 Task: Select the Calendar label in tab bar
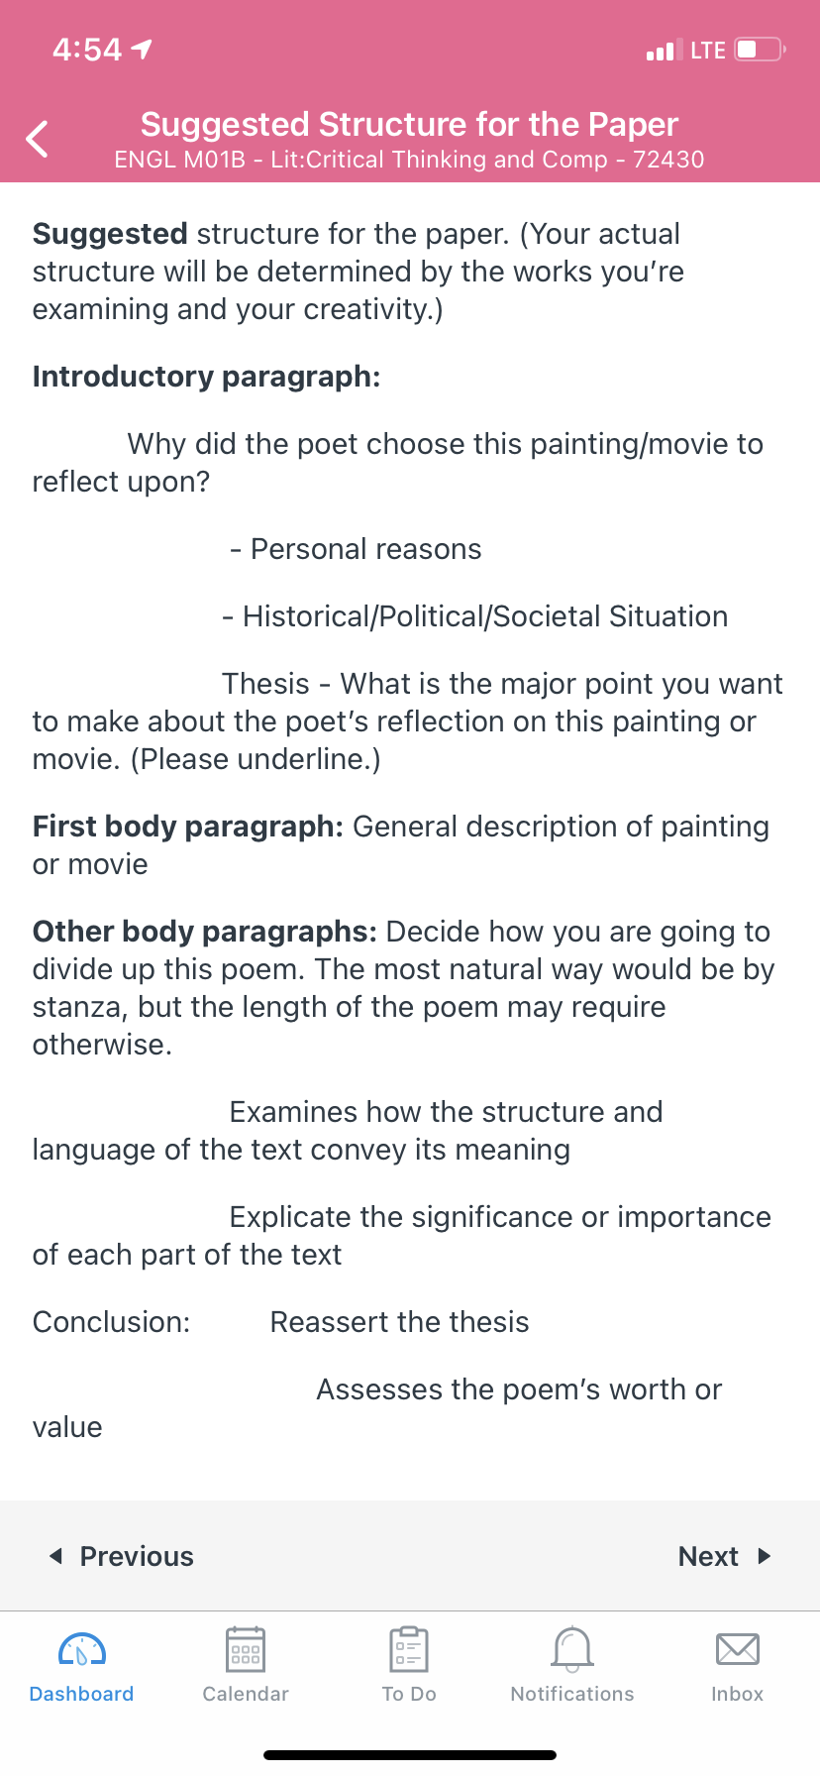click(246, 1694)
